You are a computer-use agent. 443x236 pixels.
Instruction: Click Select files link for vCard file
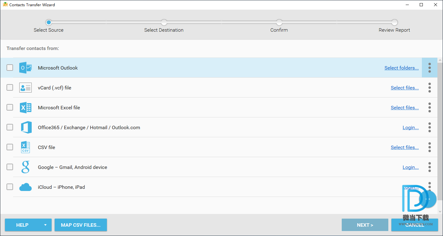pyautogui.click(x=404, y=88)
